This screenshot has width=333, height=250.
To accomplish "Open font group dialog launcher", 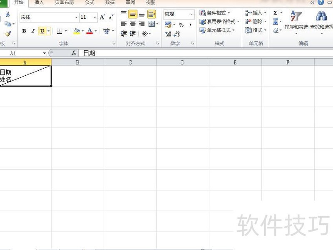I will point(113,43).
